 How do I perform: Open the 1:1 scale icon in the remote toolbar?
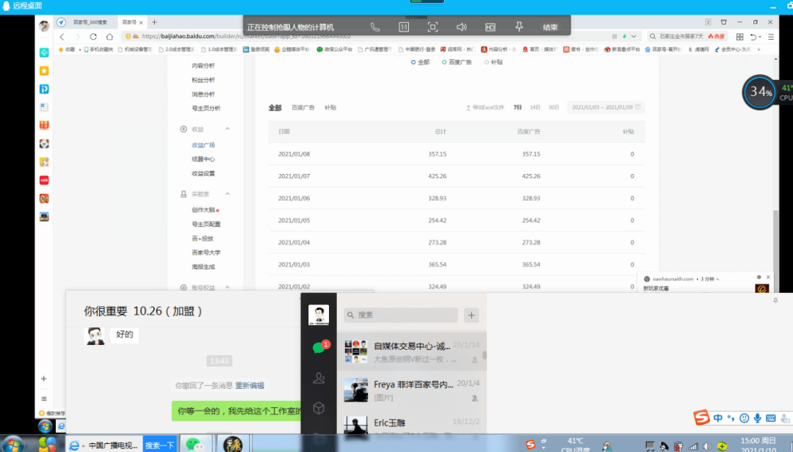point(403,25)
